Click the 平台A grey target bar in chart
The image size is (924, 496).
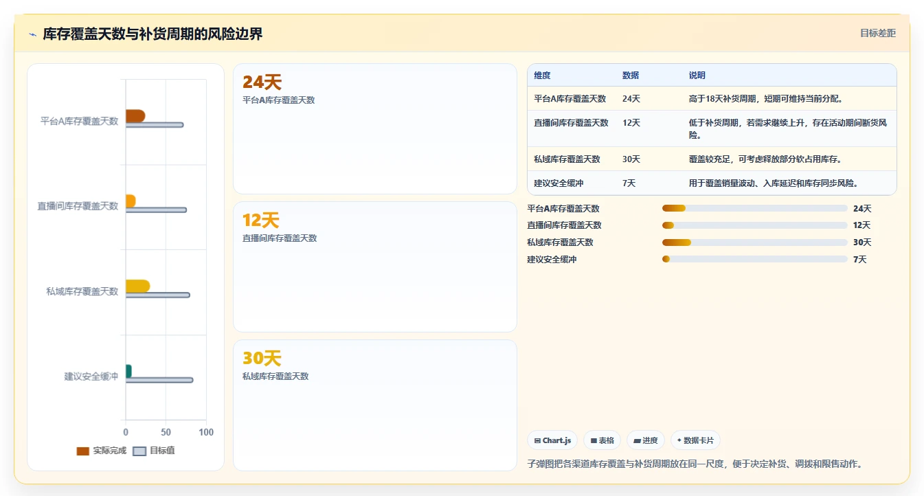coord(155,125)
